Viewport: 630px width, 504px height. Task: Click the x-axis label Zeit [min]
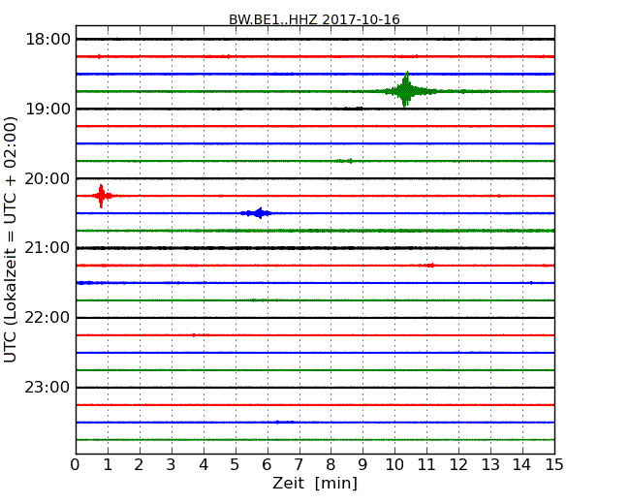pos(315,483)
